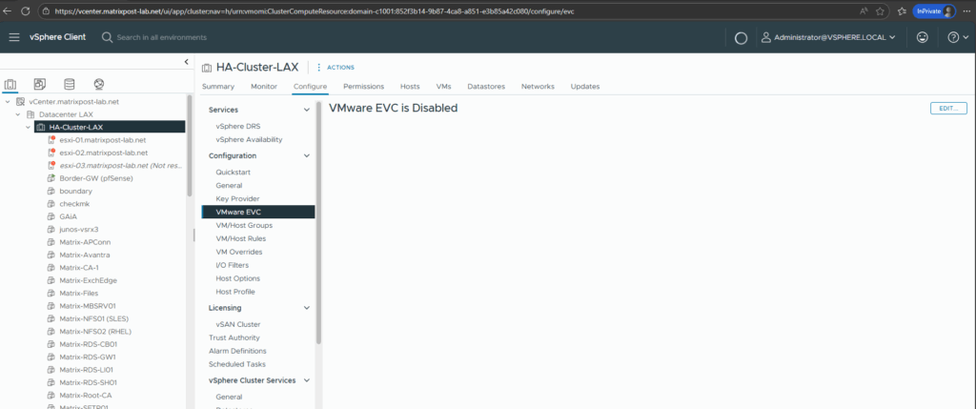Collapse Datacenter LAX tree node
The image size is (976, 409).
click(x=17, y=114)
